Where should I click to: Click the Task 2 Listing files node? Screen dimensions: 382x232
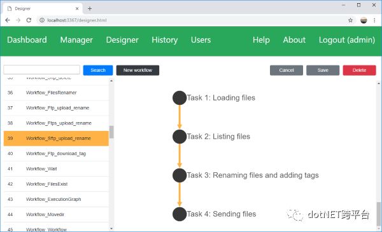[x=180, y=137]
